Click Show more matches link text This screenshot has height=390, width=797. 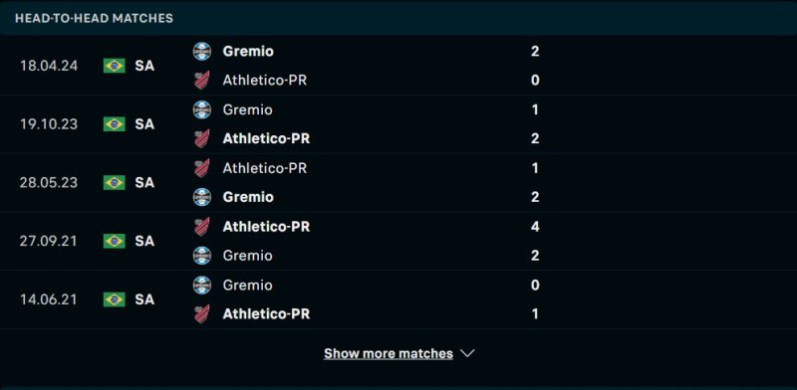coord(389,353)
